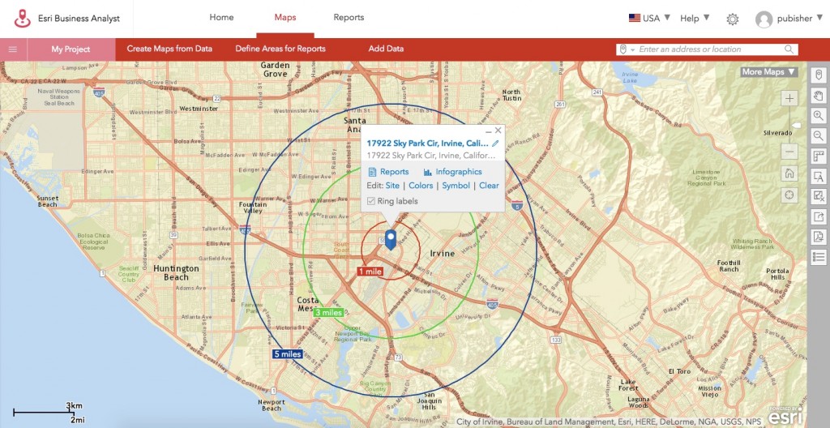Click the map zoom out minus button

pyautogui.click(x=789, y=152)
